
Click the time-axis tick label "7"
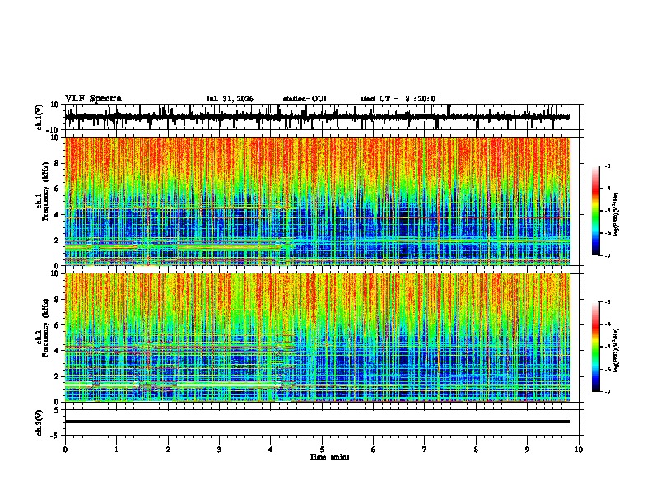425,450
